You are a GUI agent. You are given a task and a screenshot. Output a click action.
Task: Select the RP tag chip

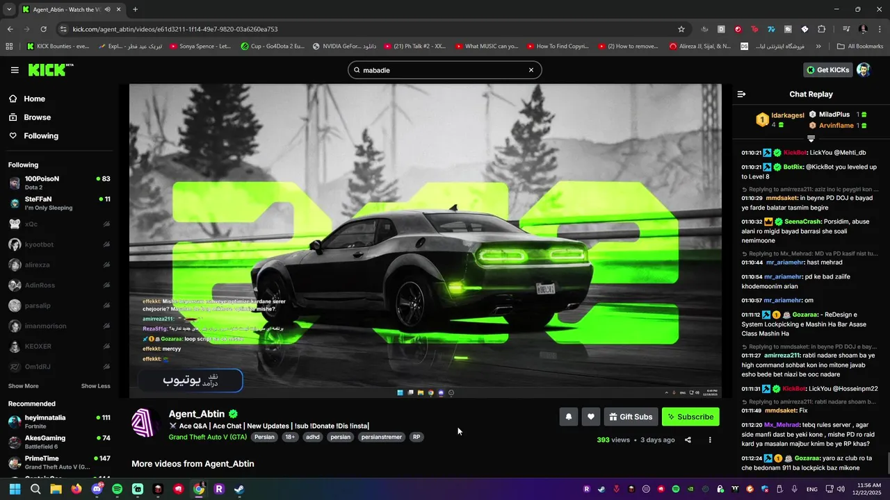point(416,437)
